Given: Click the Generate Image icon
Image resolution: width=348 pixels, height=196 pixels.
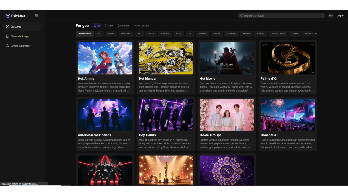Looking at the screenshot, I should tap(8, 36).
